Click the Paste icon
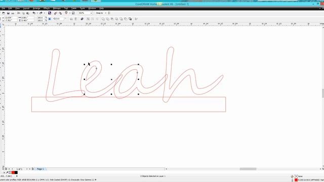This screenshot has height=182, width=324. [x=28, y=13]
